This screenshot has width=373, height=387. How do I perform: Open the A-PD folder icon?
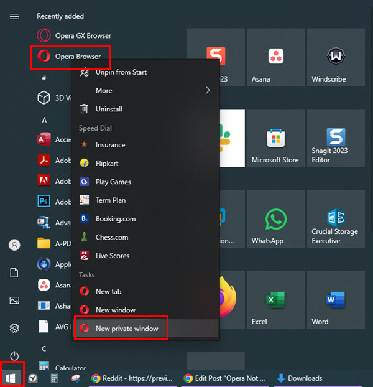click(x=44, y=243)
